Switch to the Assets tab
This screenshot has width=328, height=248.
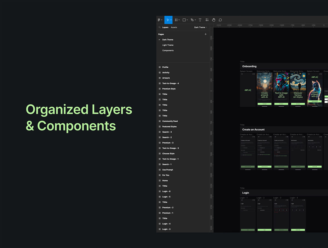click(174, 27)
